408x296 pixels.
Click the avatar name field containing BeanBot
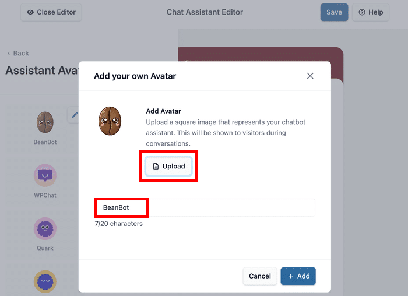(205, 207)
